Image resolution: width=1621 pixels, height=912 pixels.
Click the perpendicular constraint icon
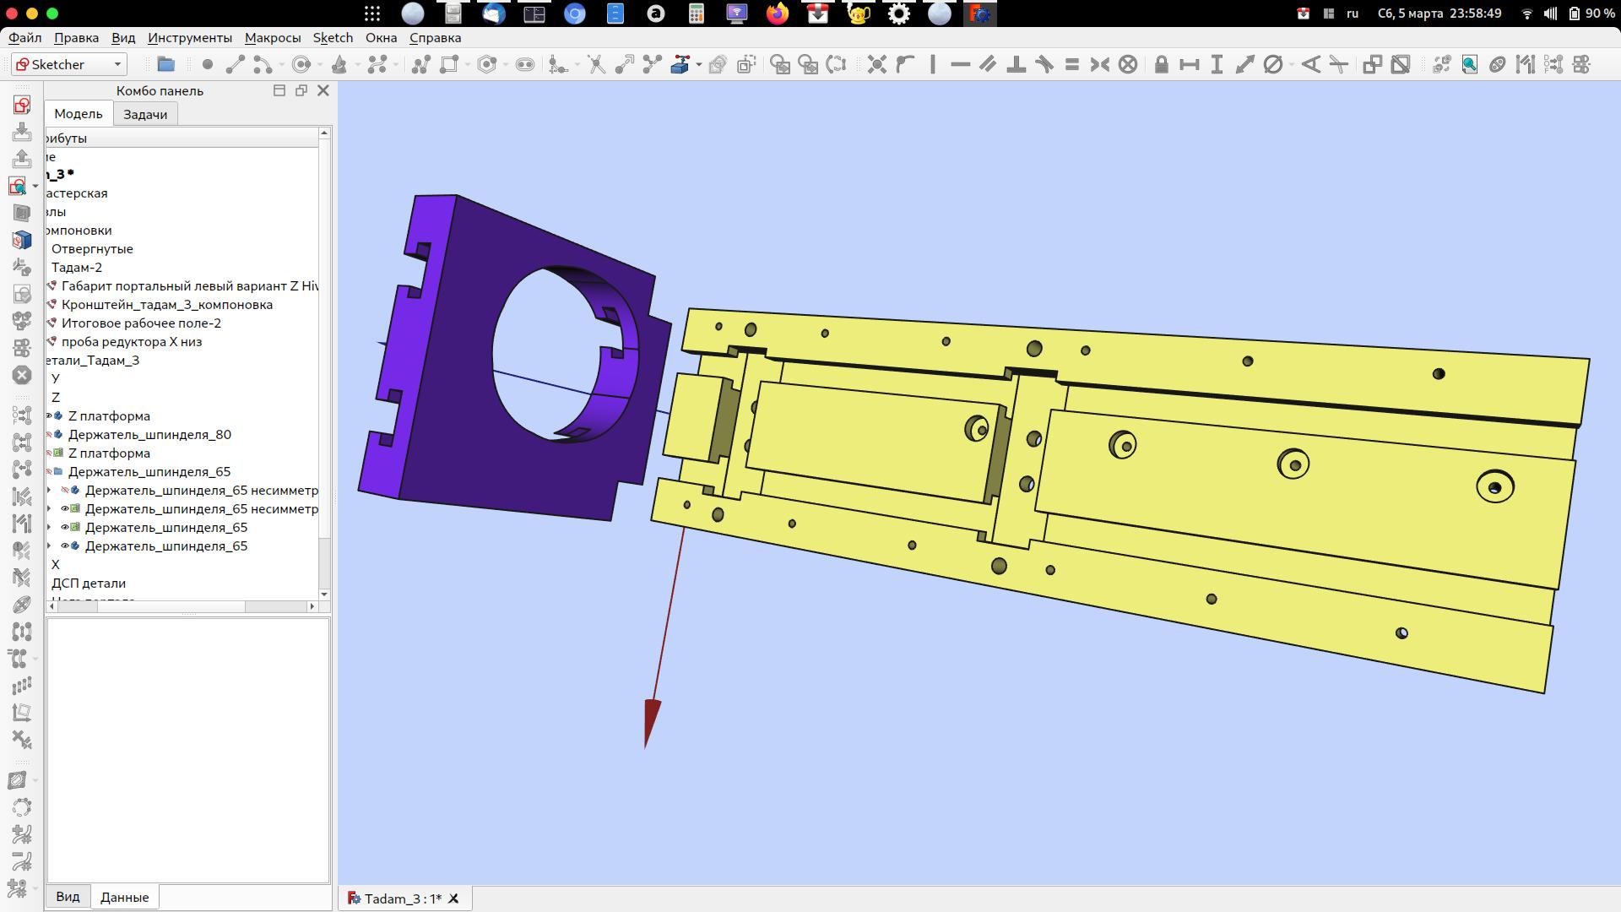[x=1017, y=64]
